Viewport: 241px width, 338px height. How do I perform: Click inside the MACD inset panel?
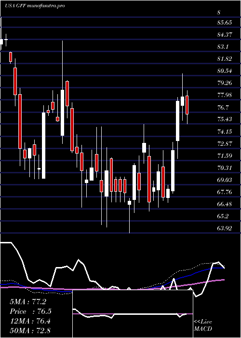pos(133,314)
